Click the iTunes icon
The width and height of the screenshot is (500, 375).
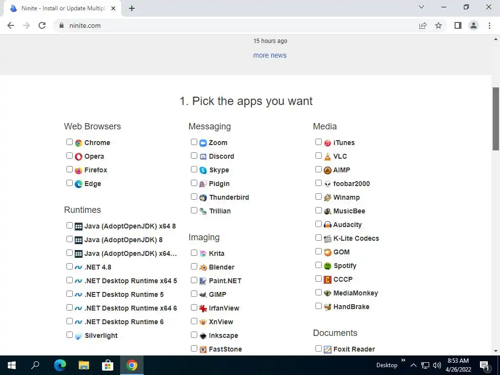328,143
